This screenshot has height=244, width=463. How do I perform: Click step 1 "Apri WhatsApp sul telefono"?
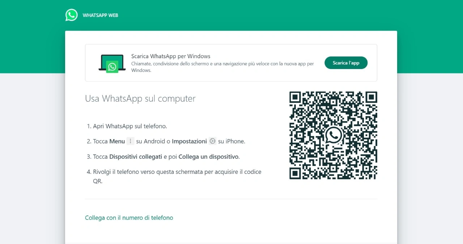point(129,126)
